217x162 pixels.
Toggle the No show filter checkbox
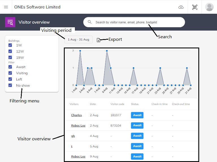[10, 85]
